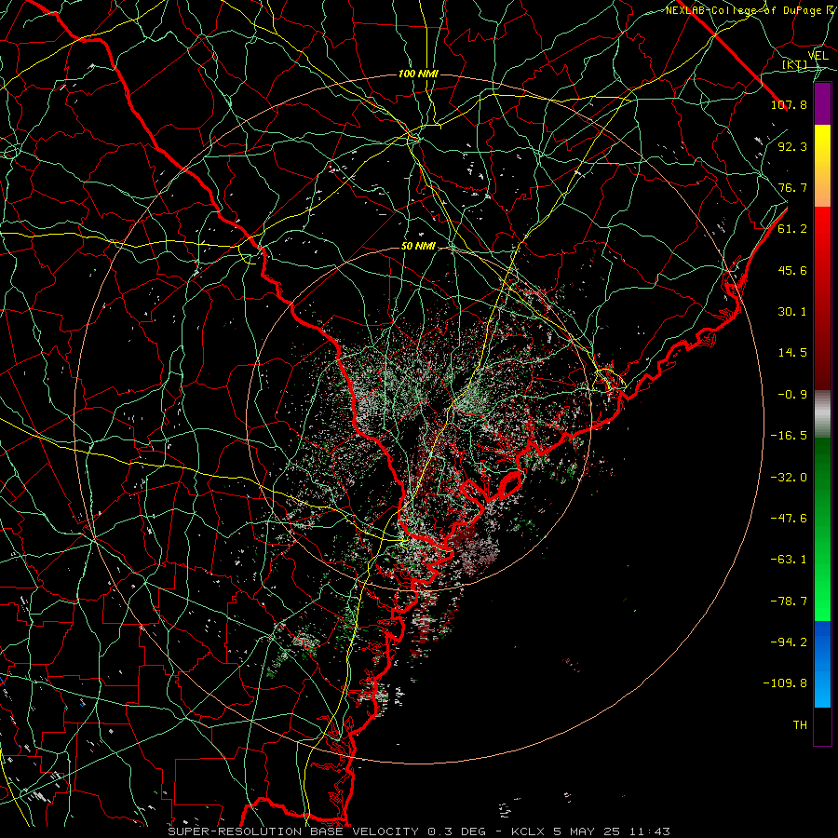This screenshot has height=838, width=838.
Task: Click the VEL legend title
Action: click(818, 56)
